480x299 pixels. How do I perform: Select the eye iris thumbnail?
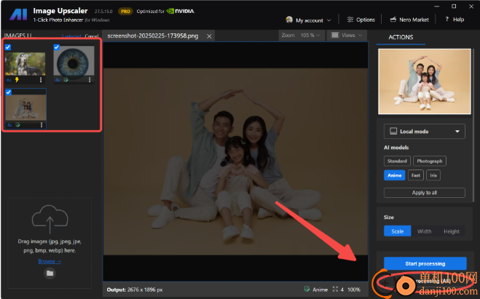(x=74, y=60)
